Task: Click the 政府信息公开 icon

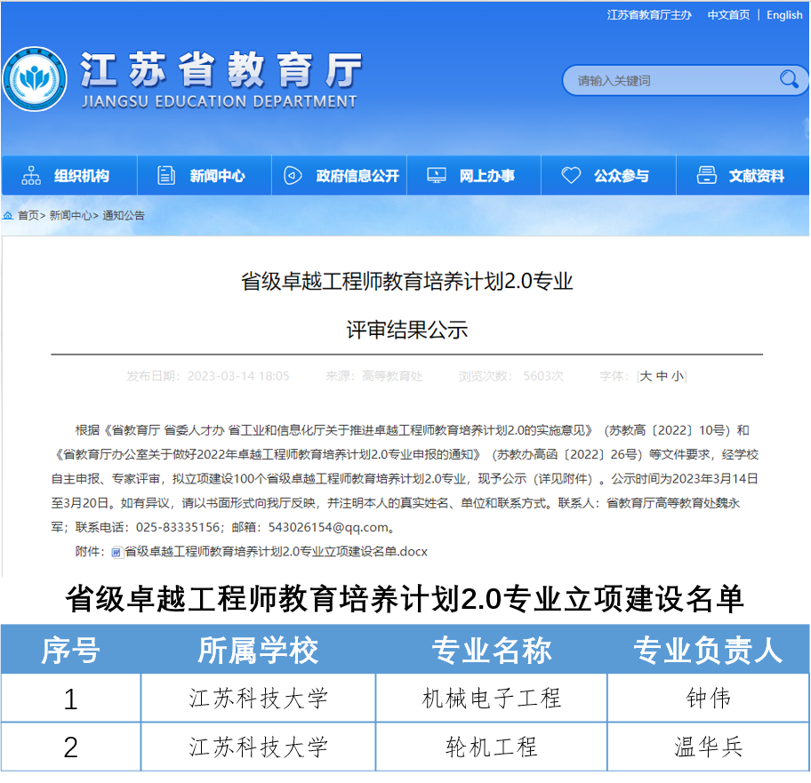Action: coord(293,176)
